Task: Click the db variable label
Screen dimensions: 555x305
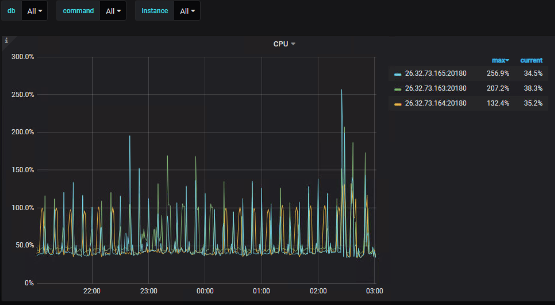Action: [11, 11]
